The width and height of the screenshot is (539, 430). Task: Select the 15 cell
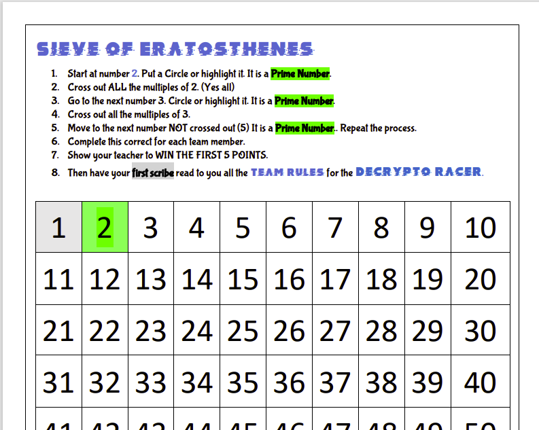coord(243,279)
